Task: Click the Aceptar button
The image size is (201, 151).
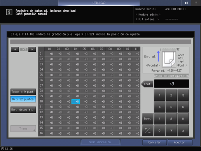Action: pos(180,142)
